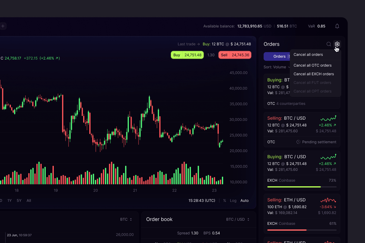Click the 15:28:43 (UTC) clock

point(202,200)
